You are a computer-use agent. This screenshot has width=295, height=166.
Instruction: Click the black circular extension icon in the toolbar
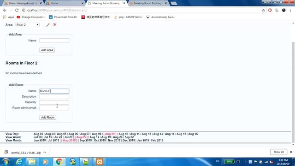284,10
